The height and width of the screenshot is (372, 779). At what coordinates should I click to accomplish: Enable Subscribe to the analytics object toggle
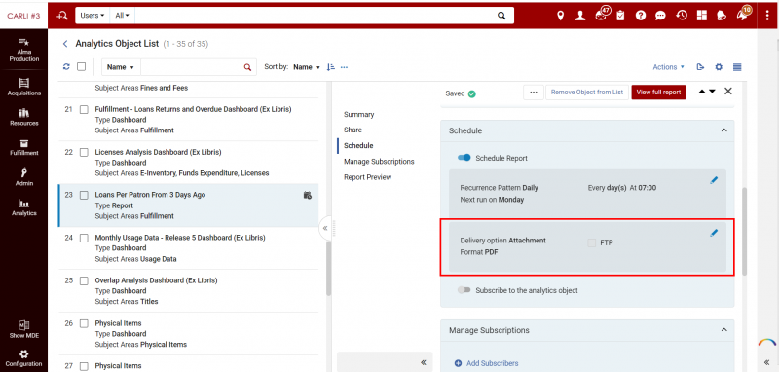(x=464, y=290)
